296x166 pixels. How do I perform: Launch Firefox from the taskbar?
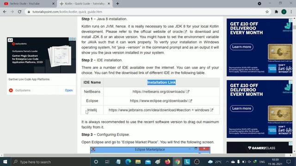tap(167, 162)
